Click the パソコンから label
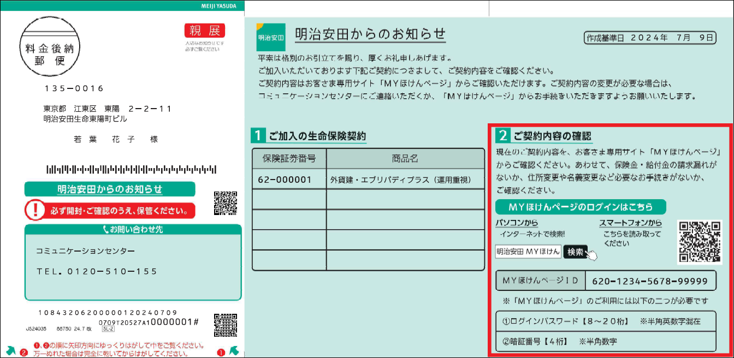 pyautogui.click(x=516, y=223)
